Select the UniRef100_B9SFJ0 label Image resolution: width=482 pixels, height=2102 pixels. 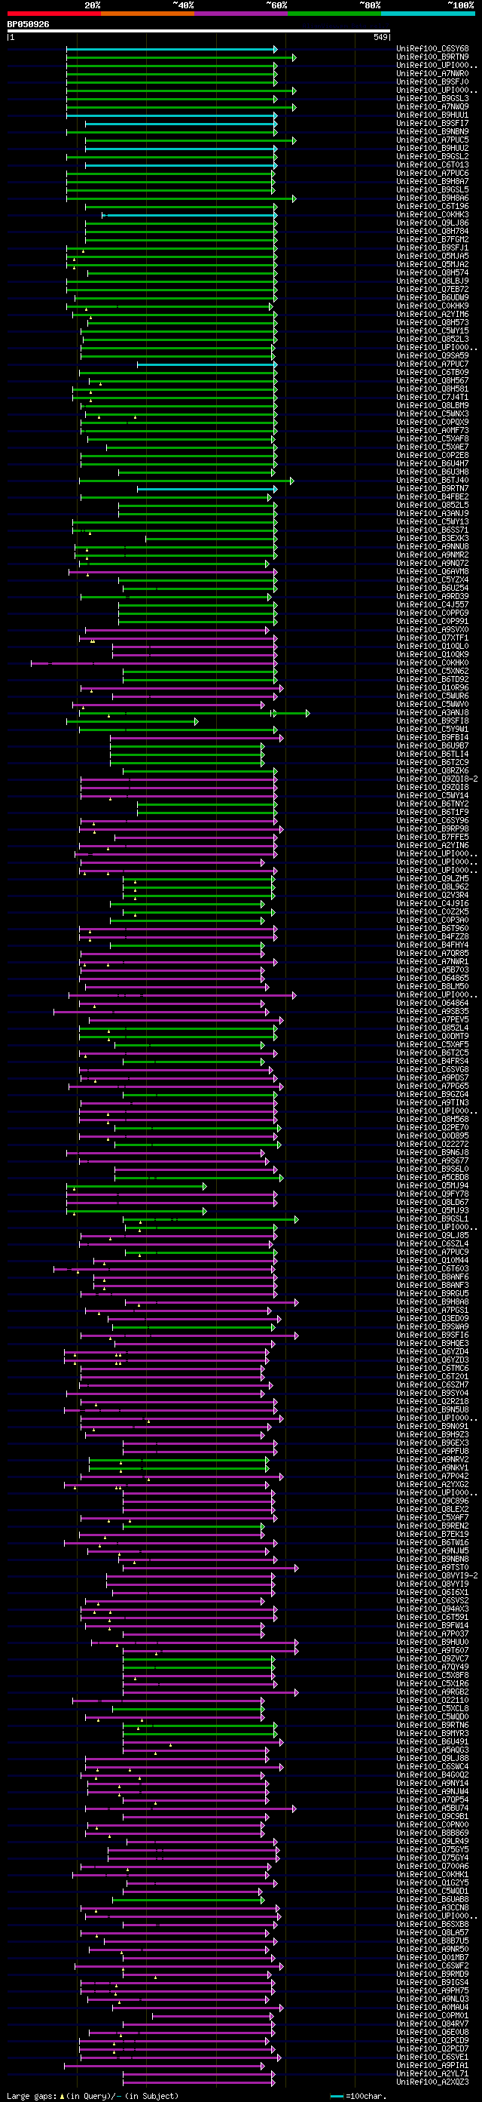[432, 81]
